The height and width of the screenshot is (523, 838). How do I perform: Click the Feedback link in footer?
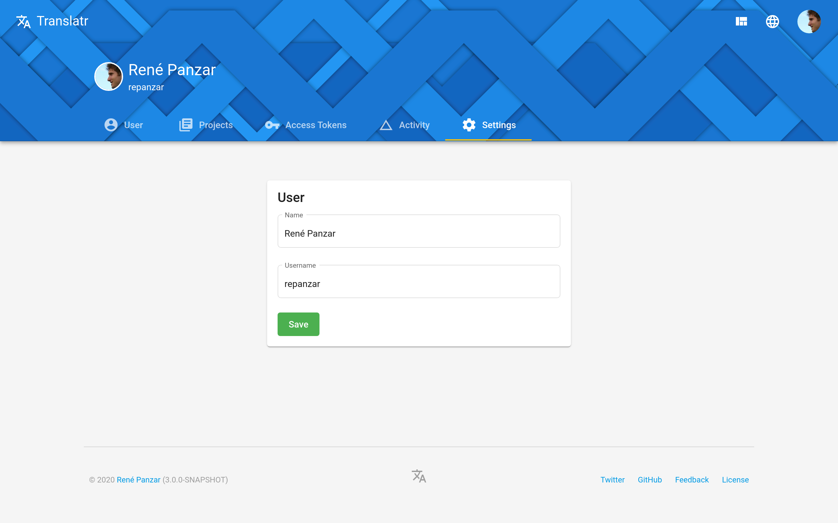[x=692, y=480]
